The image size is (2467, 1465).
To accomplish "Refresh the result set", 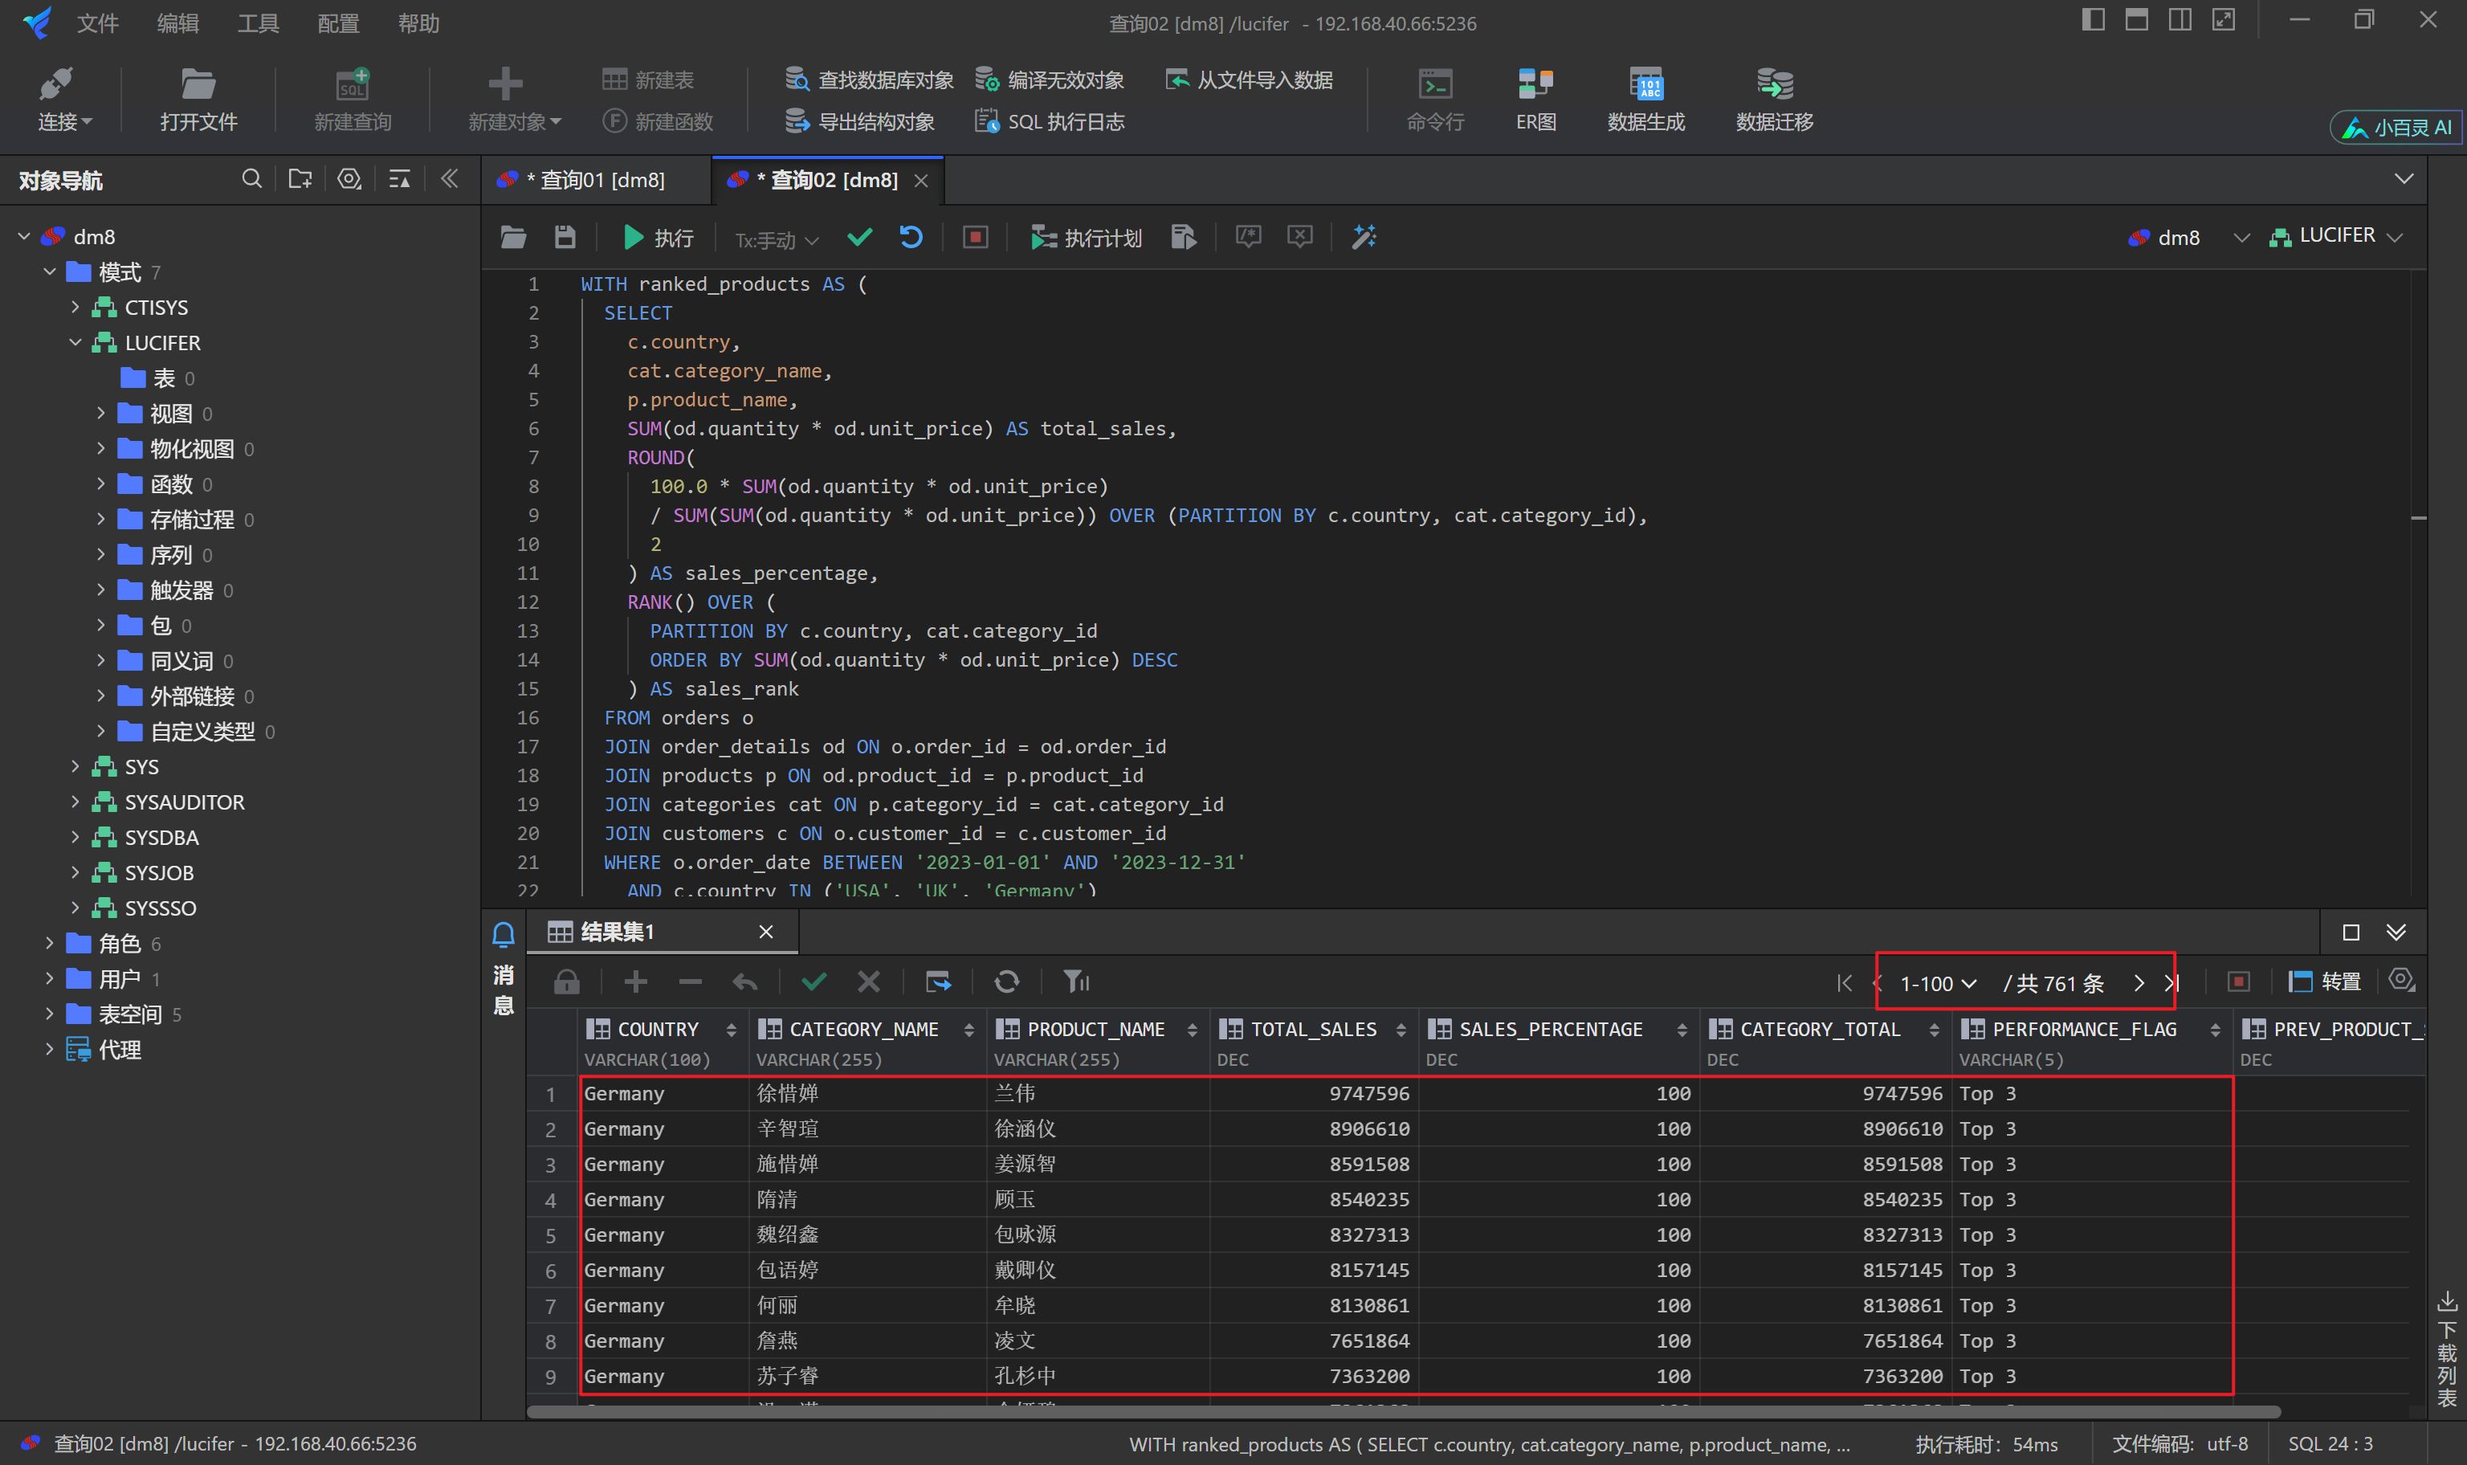I will coord(1006,981).
